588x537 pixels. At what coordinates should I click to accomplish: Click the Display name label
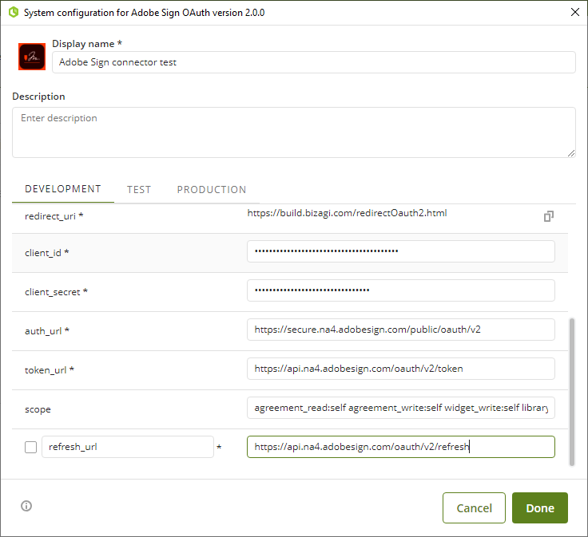[87, 44]
